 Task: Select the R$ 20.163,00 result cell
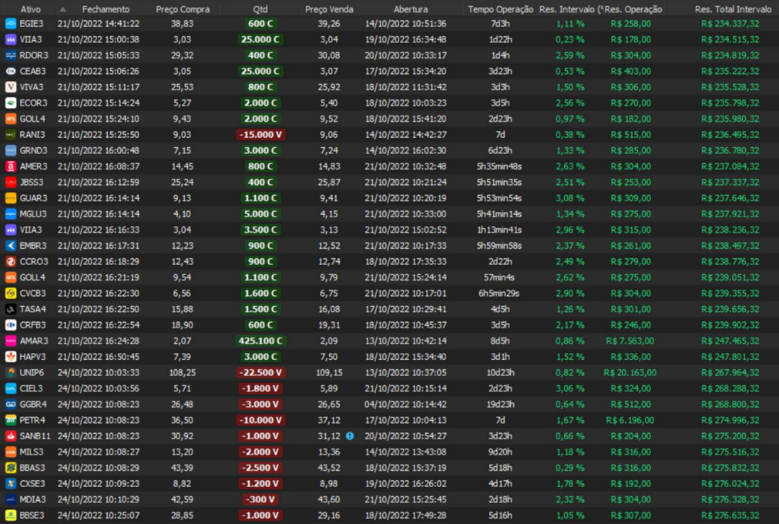(x=630, y=372)
